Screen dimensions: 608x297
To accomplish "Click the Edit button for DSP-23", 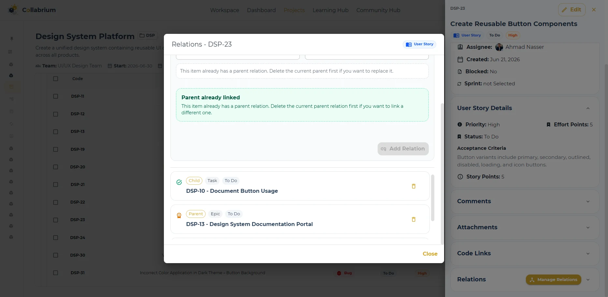I will [572, 10].
